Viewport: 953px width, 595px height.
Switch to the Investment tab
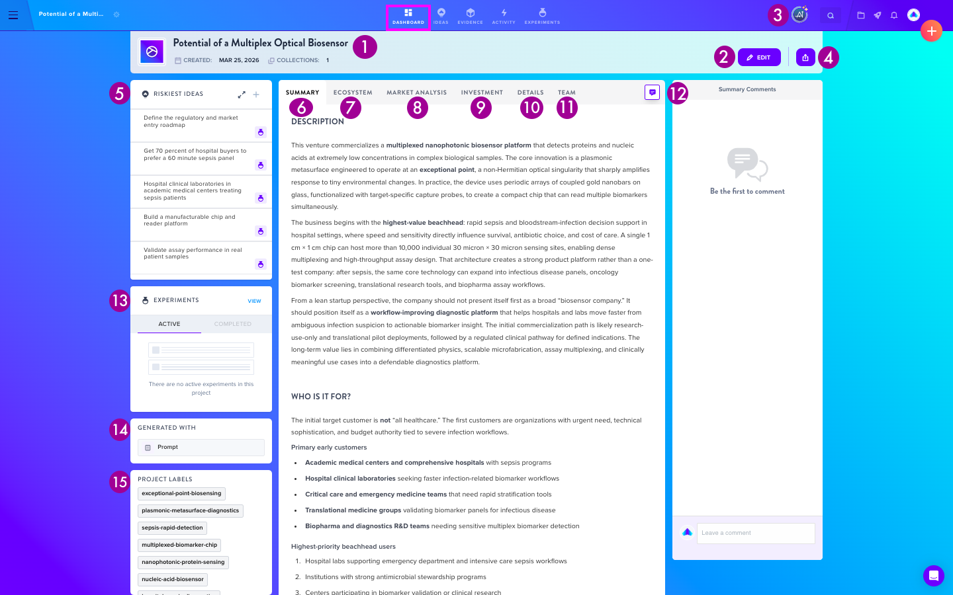pyautogui.click(x=482, y=93)
